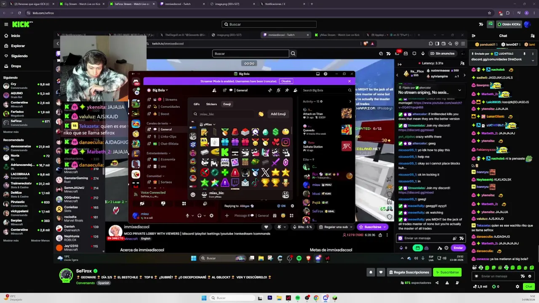Collapse the Entretenimiento category in Discord
The height and width of the screenshot is (303, 539).
pyautogui.click(x=157, y=153)
